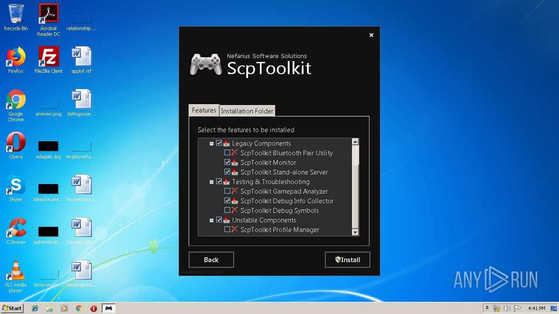Open CCleaner desktop shortcut
Screen dimensions: 559x314
(x=16, y=231)
